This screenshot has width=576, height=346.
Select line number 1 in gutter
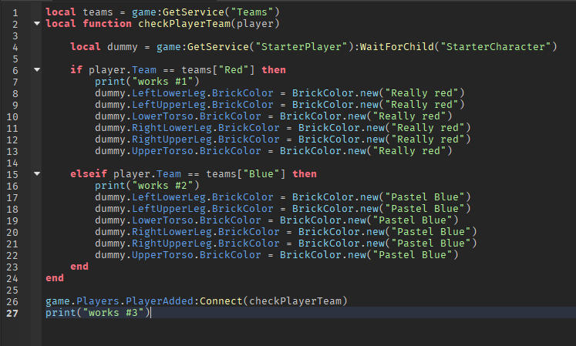[15, 13]
